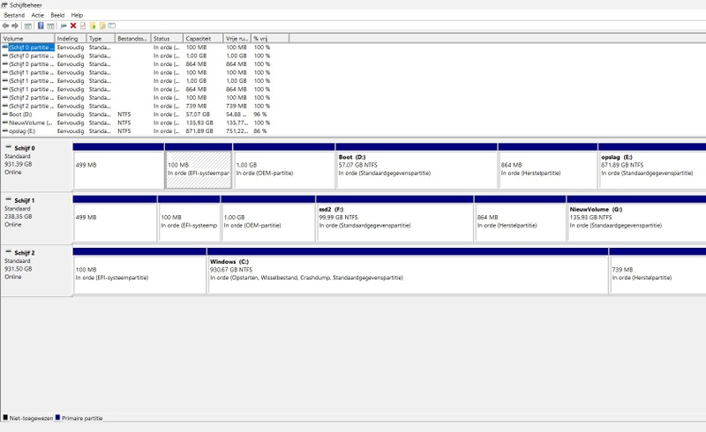The image size is (706, 432).
Task: Sort by the Status column header
Action: pos(167,38)
